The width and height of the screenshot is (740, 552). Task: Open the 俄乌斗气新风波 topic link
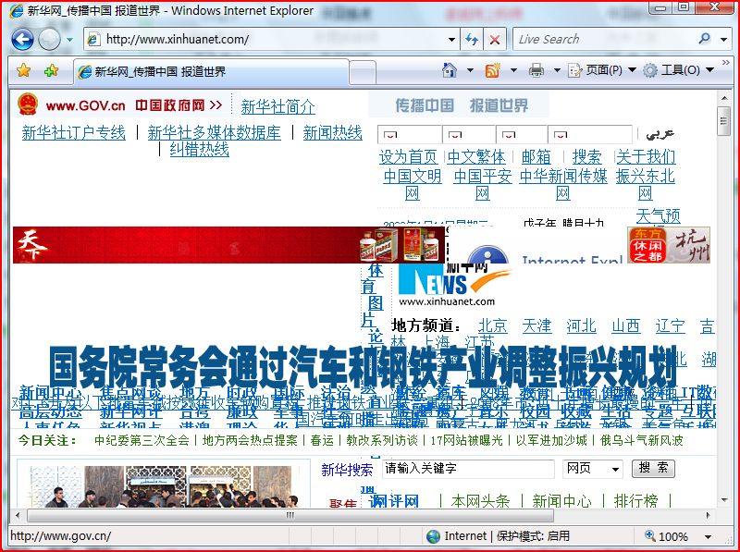[x=641, y=440]
